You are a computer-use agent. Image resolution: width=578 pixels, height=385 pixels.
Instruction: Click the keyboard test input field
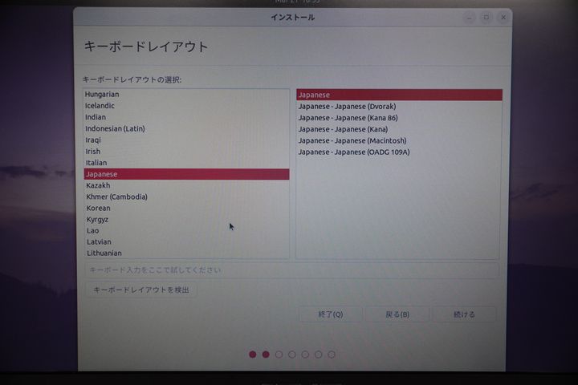292,270
